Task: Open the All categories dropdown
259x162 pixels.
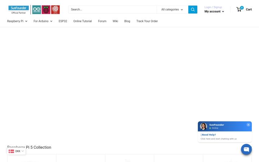Action: point(172,9)
